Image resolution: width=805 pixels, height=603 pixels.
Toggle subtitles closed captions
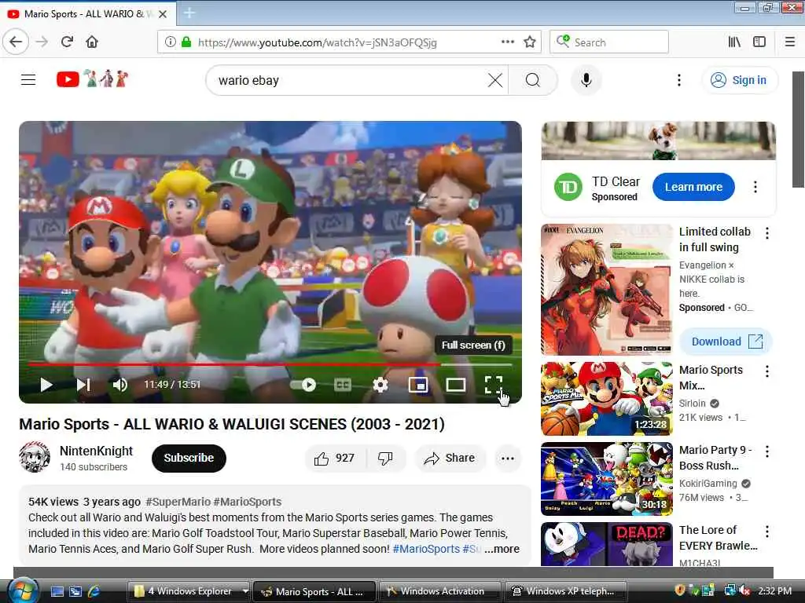pyautogui.click(x=343, y=385)
